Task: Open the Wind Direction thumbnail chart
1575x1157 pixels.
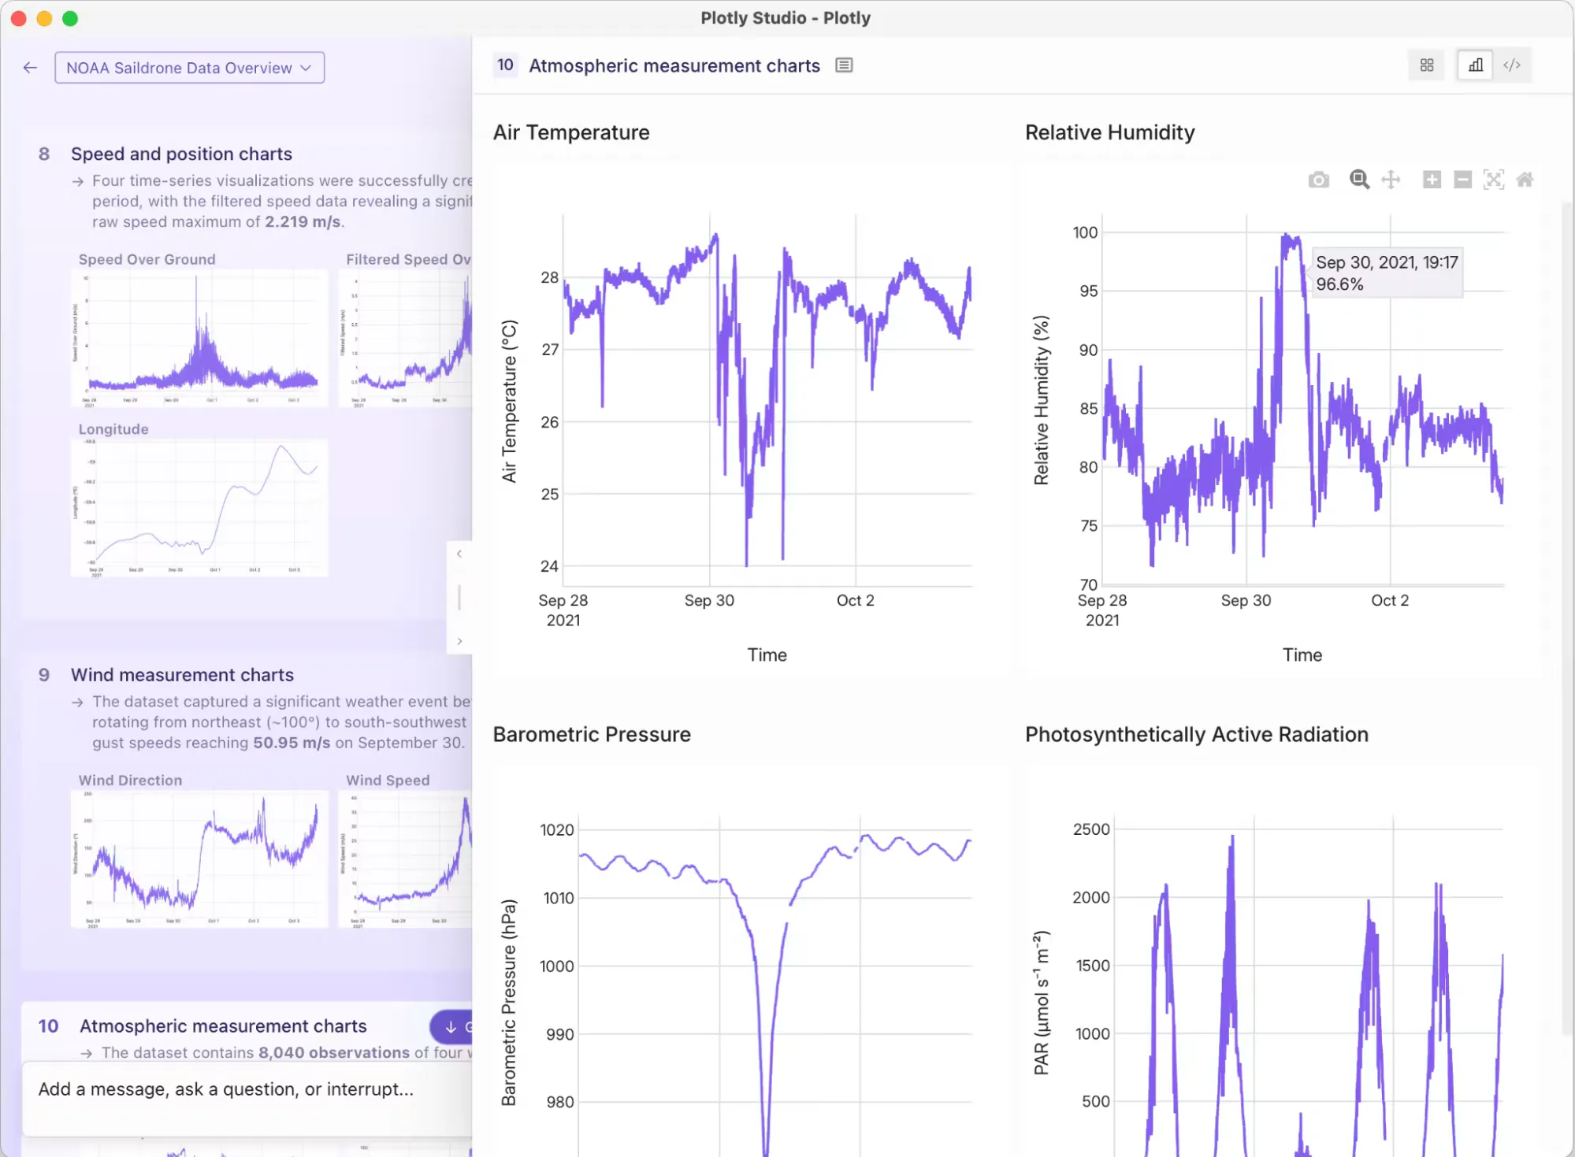Action: pyautogui.click(x=199, y=858)
